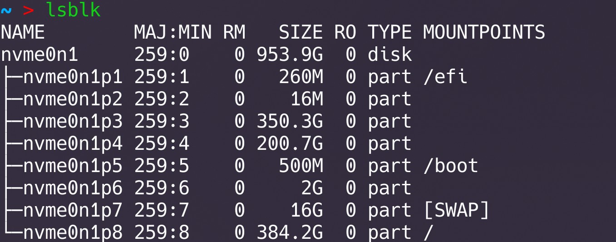
Task: Select the nvme0n1 disk name
Action: click(39, 55)
